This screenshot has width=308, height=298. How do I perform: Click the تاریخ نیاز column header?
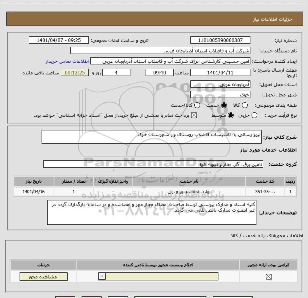pyautogui.click(x=34, y=181)
